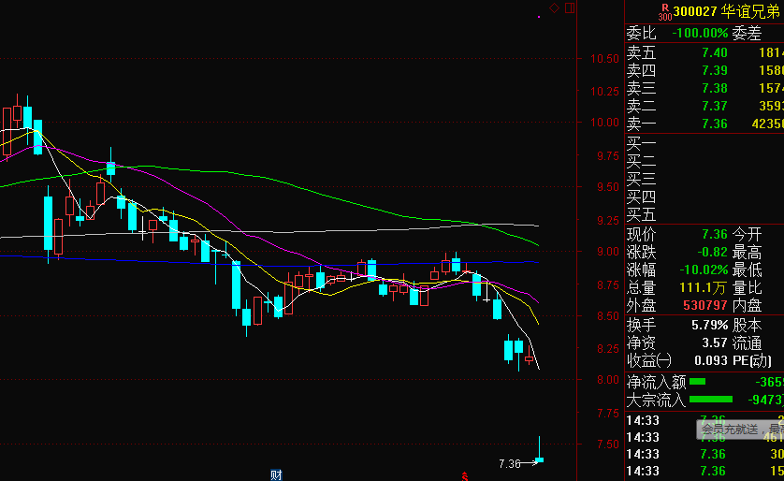Click the 现价 current price 7.36
This screenshot has width=784, height=481.
tap(715, 234)
